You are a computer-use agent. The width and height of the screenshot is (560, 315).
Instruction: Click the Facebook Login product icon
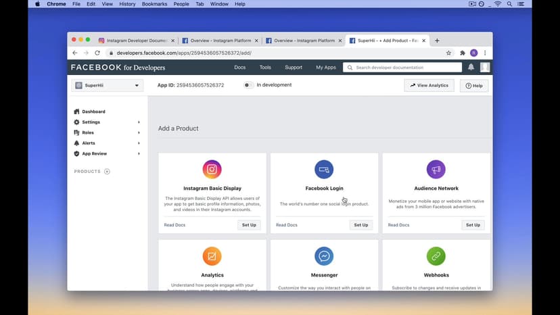pyautogui.click(x=324, y=169)
